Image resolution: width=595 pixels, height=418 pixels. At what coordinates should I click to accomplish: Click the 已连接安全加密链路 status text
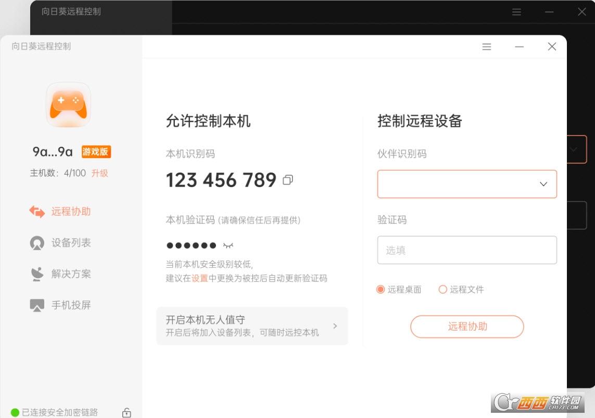60,412
